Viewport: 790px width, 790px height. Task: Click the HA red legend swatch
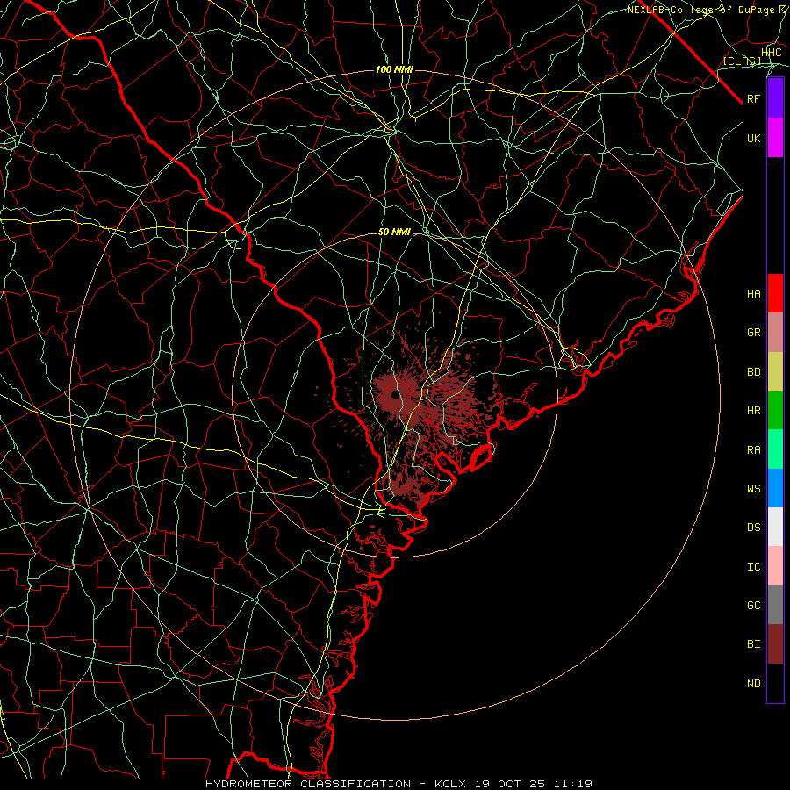coord(775,293)
